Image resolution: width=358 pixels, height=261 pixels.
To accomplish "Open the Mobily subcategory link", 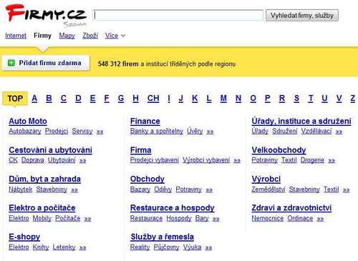I will (x=42, y=218).
